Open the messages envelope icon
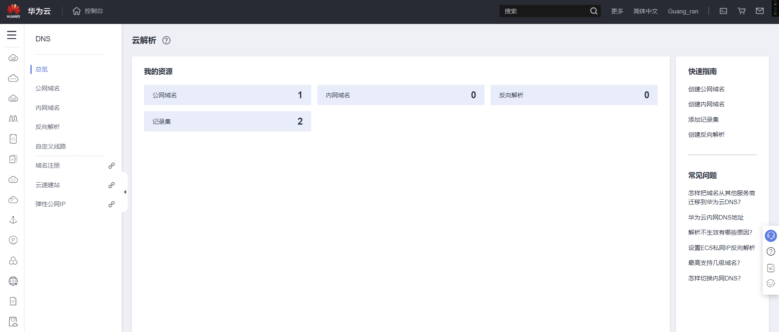This screenshot has height=332, width=779. [760, 11]
